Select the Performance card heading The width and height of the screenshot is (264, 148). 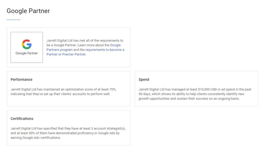(21, 80)
